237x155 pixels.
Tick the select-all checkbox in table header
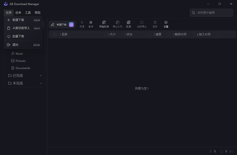pos(55,35)
